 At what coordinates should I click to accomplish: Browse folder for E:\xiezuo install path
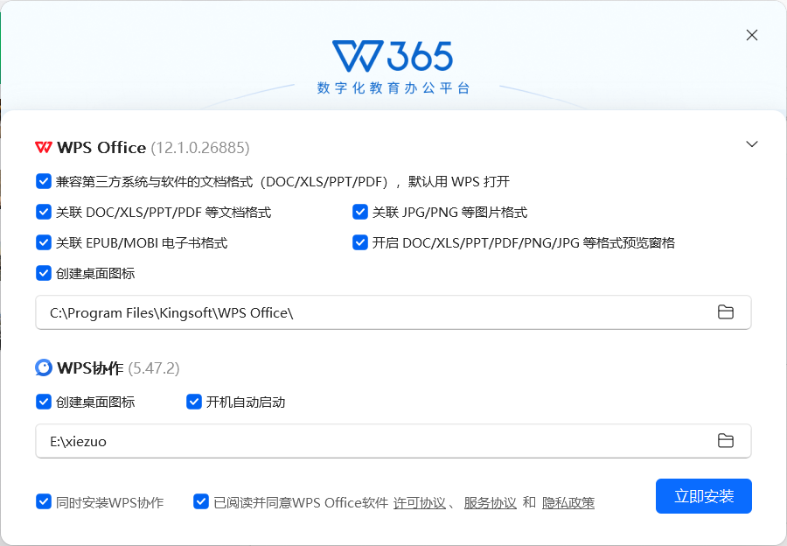(725, 441)
